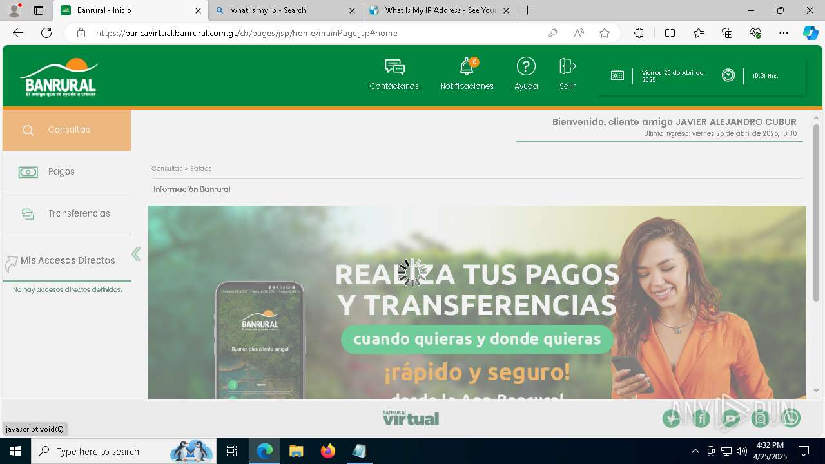Click the Windows taskbar search box
825x464 pixels.
pos(124,451)
